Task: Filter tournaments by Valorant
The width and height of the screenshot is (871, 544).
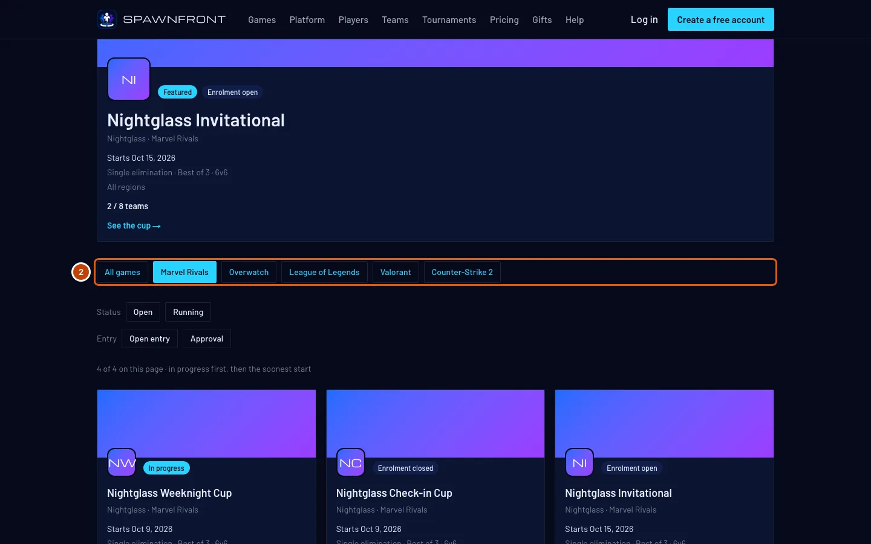Action: [x=396, y=272]
